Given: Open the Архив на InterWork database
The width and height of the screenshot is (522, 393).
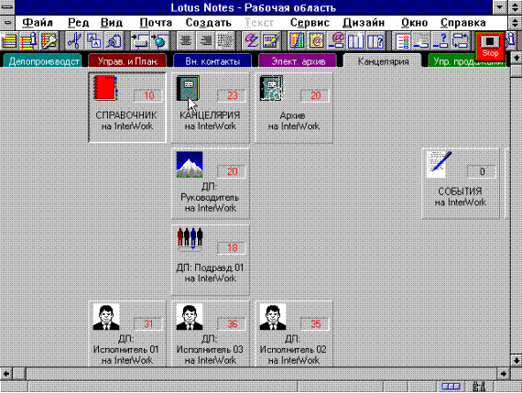Looking at the screenshot, I should (293, 107).
